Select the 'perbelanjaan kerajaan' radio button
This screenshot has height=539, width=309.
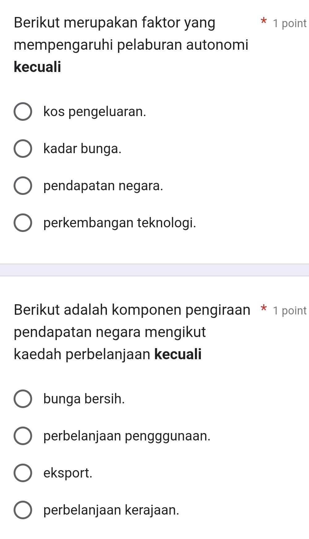point(23,510)
